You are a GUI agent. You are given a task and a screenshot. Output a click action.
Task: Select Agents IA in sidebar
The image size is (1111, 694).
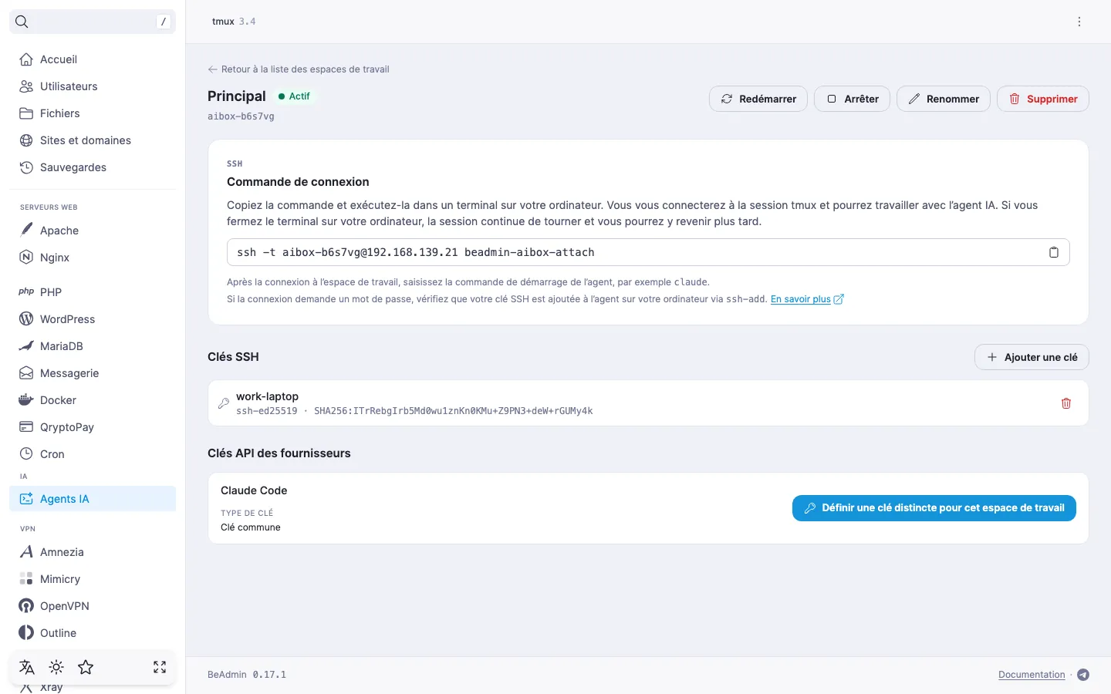[93, 499]
